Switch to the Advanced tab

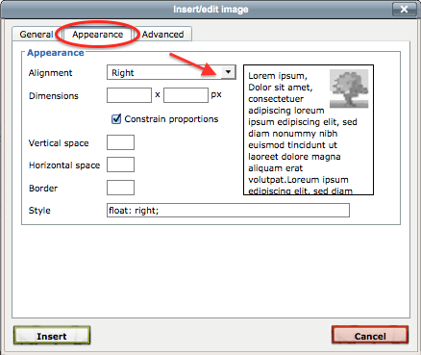pos(163,35)
